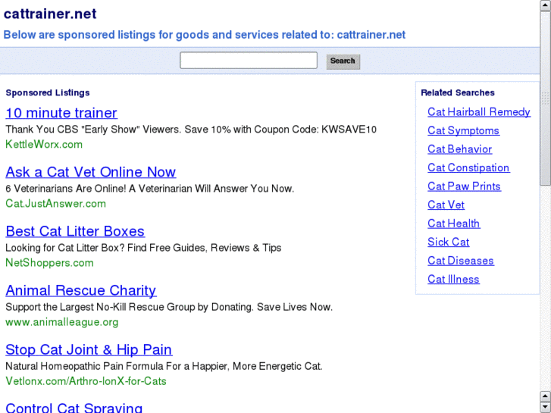This screenshot has height=413, width=551.
Task: Click the scrollbar up arrow button
Action: tap(546, 5)
